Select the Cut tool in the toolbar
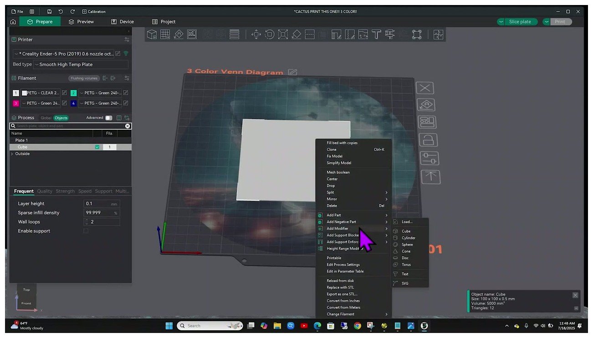 coord(310,34)
